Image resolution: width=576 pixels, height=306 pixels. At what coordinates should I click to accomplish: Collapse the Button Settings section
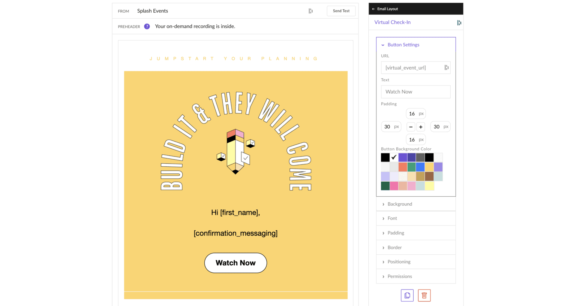click(x=400, y=45)
